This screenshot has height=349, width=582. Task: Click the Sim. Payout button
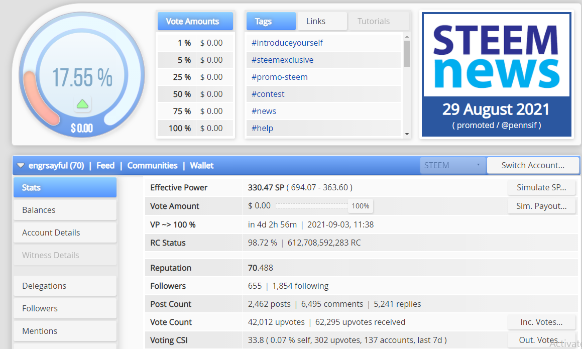541,206
